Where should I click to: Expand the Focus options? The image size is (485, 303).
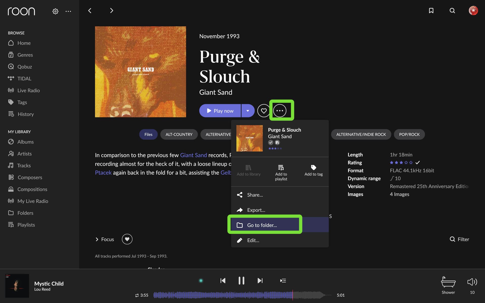[x=105, y=239]
